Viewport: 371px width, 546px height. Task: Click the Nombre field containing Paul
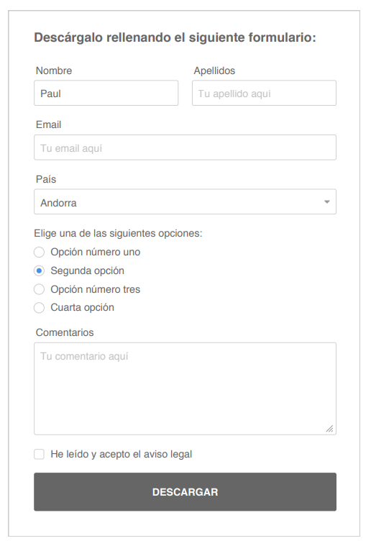point(106,93)
